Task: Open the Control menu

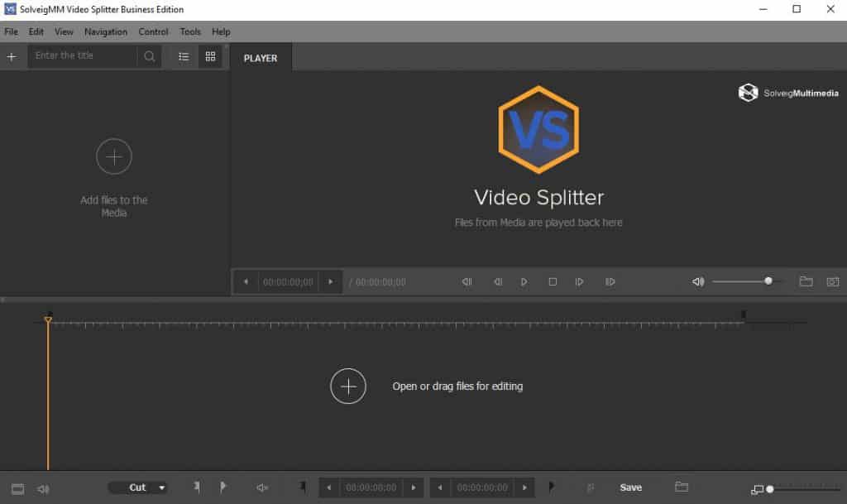Action: click(x=153, y=32)
